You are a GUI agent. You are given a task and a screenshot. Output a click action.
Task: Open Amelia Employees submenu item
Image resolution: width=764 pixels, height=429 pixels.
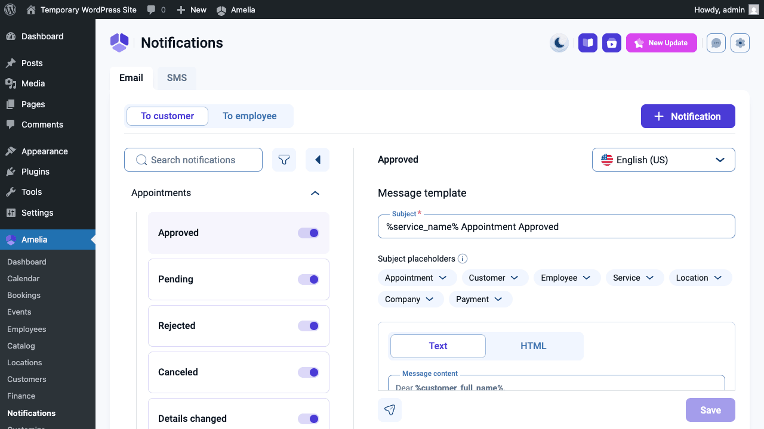click(26, 329)
